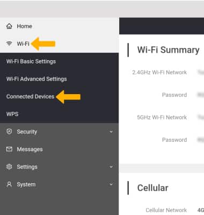Select the WPS submenu item
This screenshot has width=204, height=215.
coord(12,114)
